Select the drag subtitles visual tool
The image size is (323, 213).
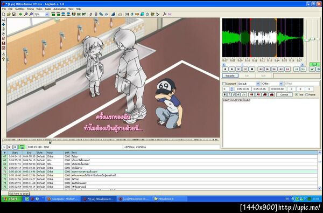click(4, 24)
